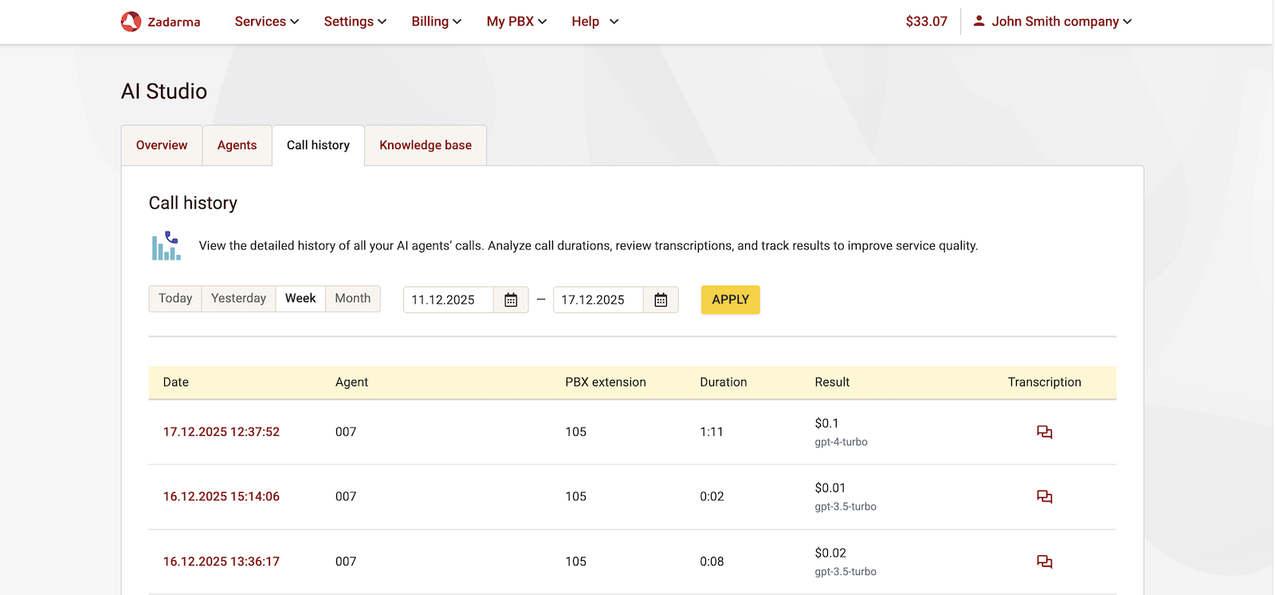1275x595 pixels.
Task: View transcription for 16.12.2025 13:36:17 call
Action: click(x=1044, y=562)
